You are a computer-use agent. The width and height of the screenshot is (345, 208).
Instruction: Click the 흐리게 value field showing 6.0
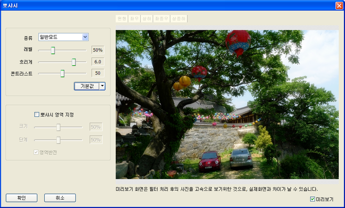click(97, 62)
